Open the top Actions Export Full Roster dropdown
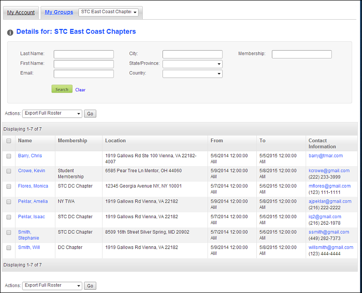Image resolution: width=362 pixels, height=293 pixels. pos(52,113)
